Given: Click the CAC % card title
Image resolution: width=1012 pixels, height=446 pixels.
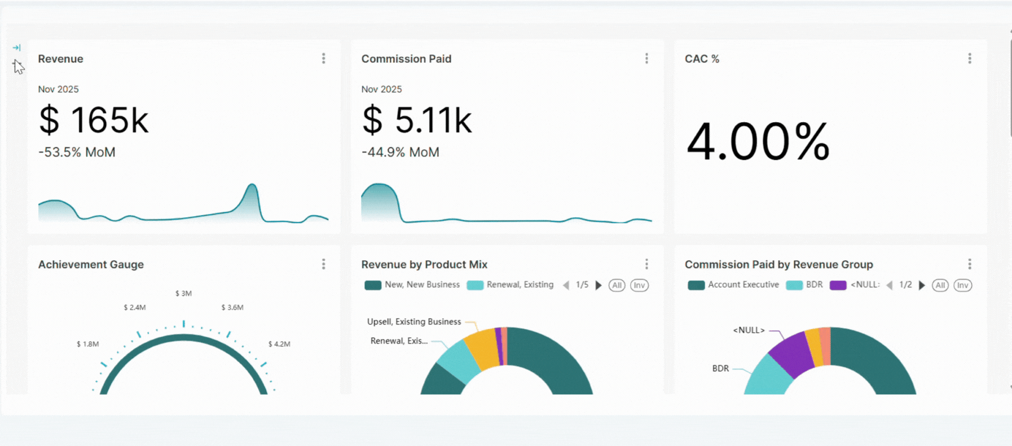Looking at the screenshot, I should pyautogui.click(x=702, y=59).
